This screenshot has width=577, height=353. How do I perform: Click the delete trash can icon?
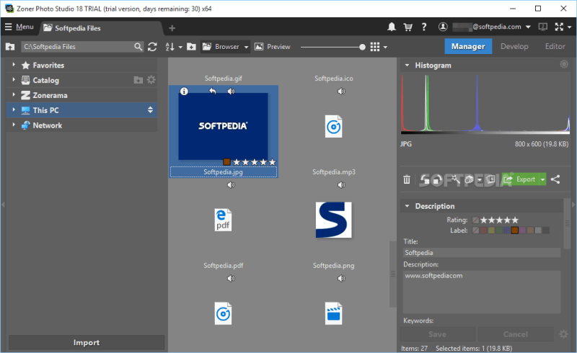(x=407, y=179)
